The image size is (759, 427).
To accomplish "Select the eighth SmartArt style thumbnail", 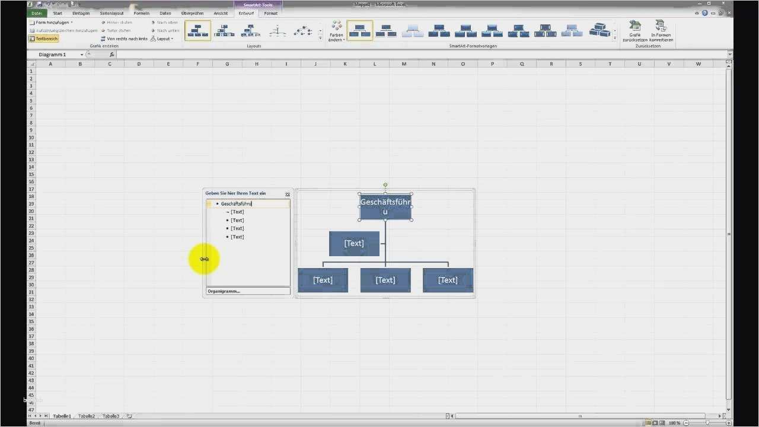I will click(x=544, y=31).
